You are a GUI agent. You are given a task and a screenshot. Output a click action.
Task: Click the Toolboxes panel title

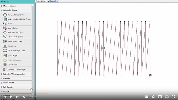pyautogui.click(x=5, y=2)
